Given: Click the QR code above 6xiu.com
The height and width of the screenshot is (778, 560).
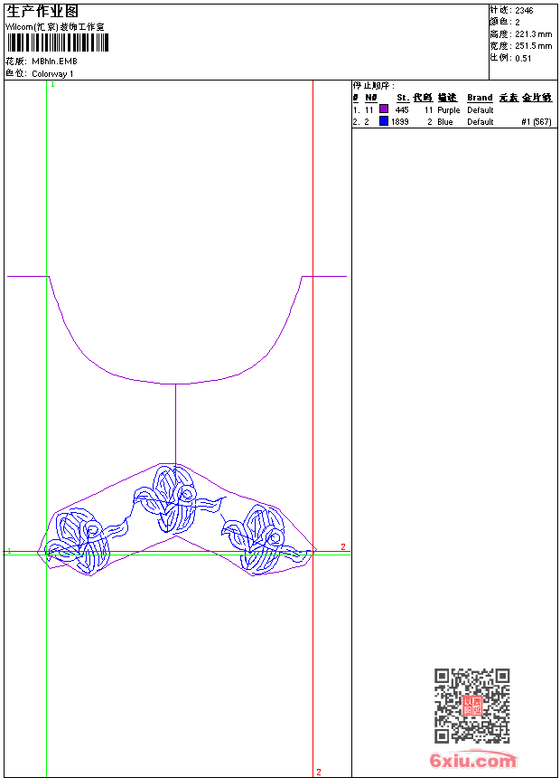Looking at the screenshot, I should tap(471, 706).
